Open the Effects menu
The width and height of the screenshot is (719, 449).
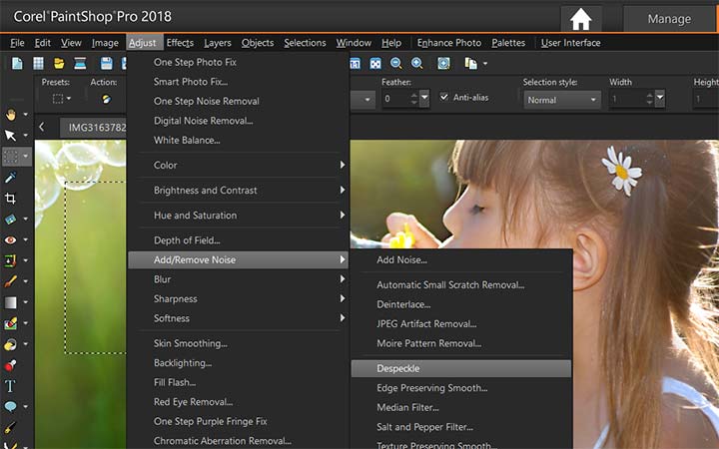coord(180,43)
